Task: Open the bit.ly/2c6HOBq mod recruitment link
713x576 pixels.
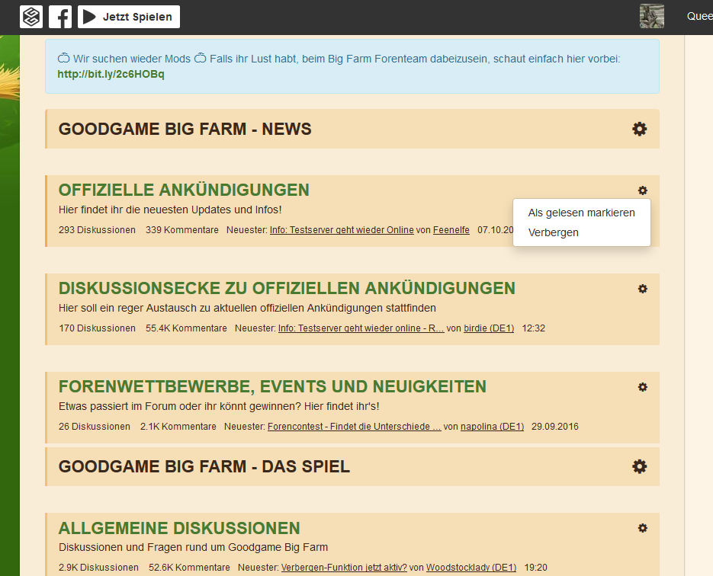Action: [x=111, y=74]
